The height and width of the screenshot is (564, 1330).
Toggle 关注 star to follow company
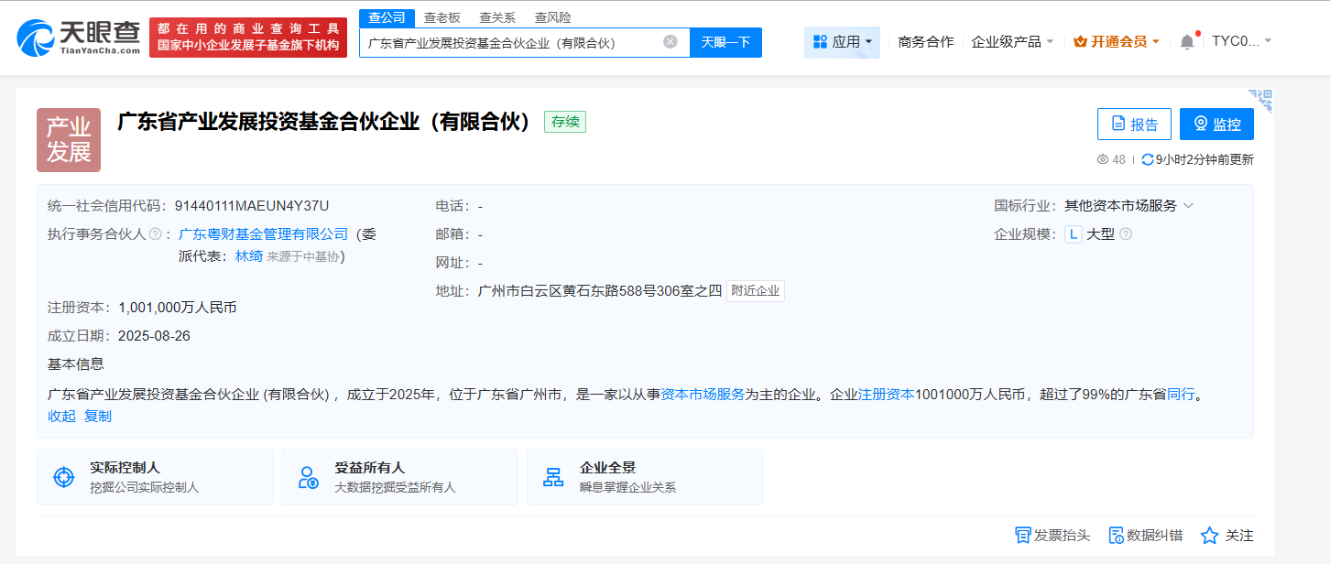[1226, 536]
